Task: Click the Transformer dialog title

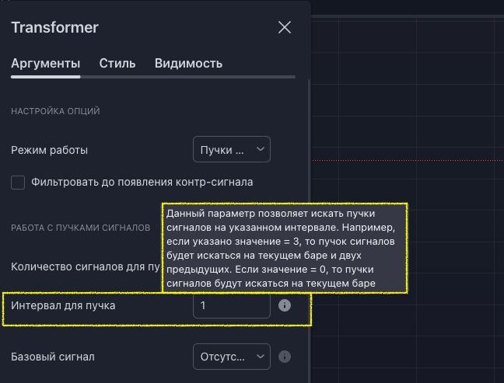Action: point(54,27)
